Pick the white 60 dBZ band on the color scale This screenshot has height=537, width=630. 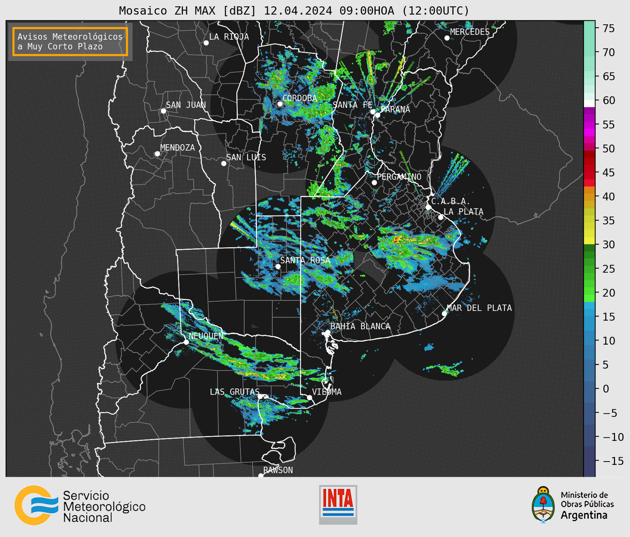(x=589, y=103)
